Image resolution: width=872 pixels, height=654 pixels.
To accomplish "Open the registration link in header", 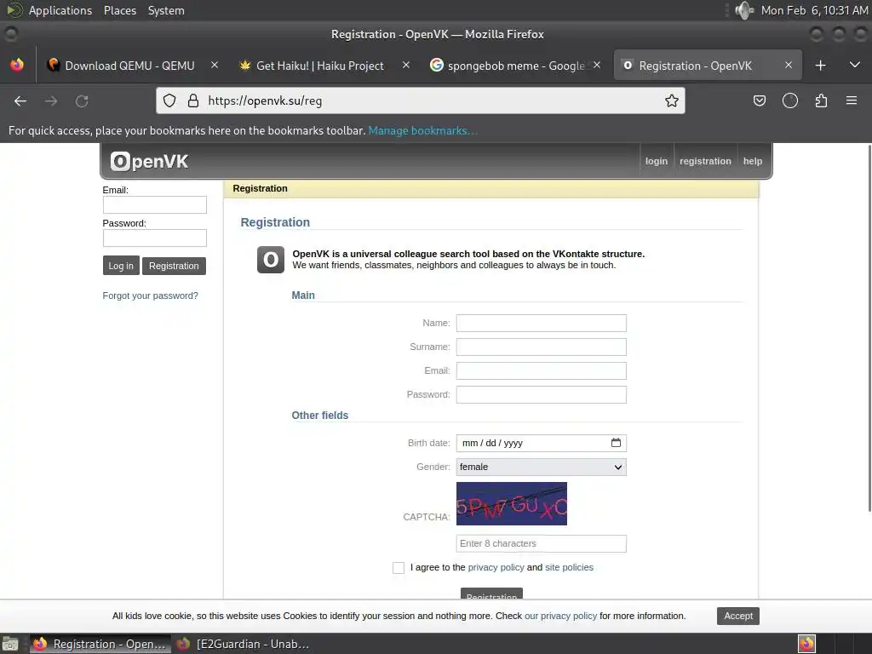I will 705,161.
